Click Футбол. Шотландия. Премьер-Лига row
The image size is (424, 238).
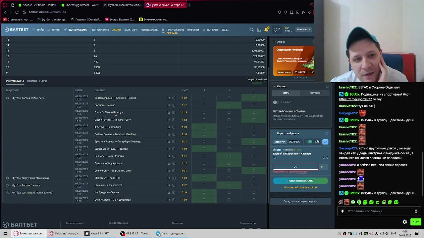click(32, 193)
